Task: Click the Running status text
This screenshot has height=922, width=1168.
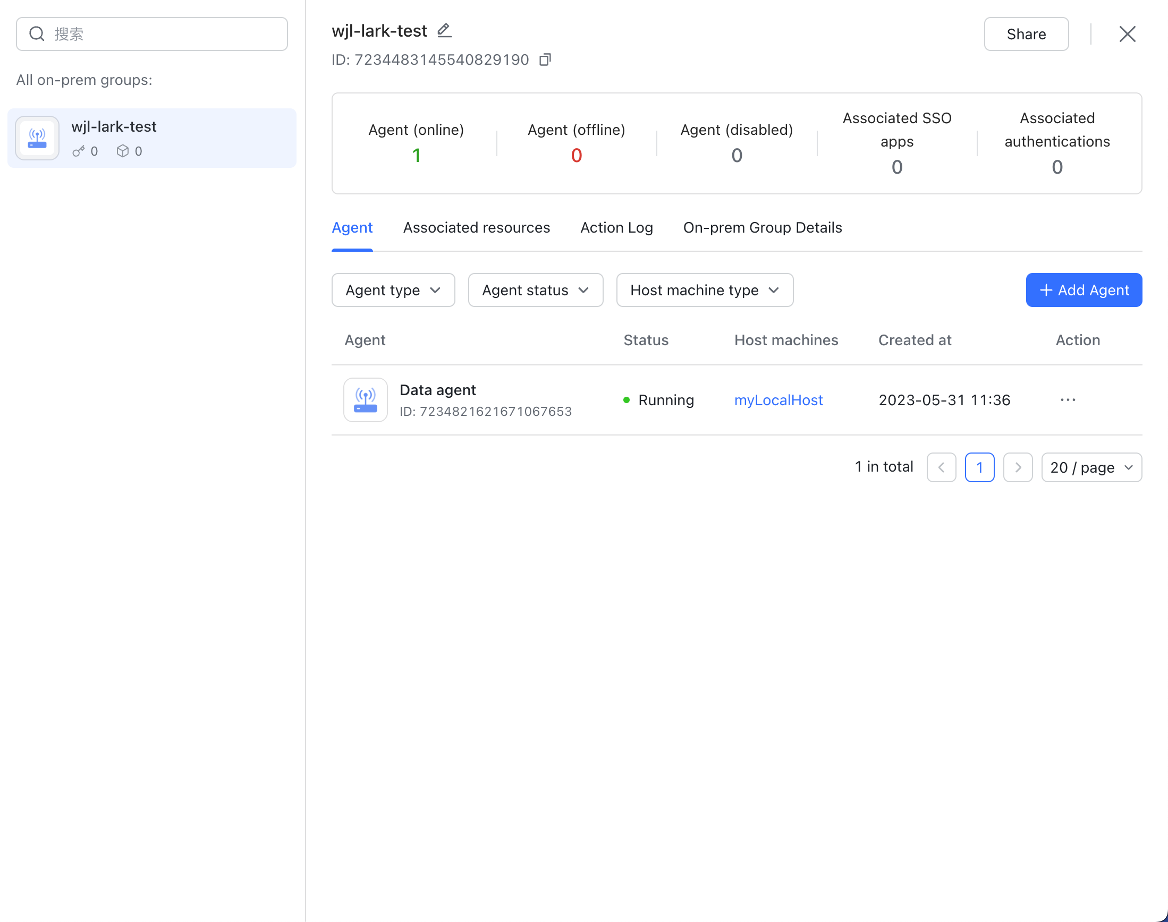Action: pyautogui.click(x=666, y=400)
